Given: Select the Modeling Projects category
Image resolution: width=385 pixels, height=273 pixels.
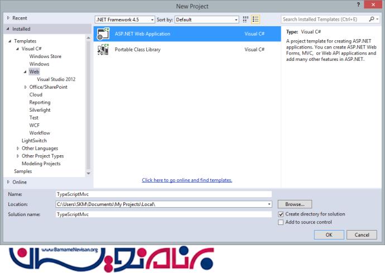Looking at the screenshot, I should coord(41,164).
